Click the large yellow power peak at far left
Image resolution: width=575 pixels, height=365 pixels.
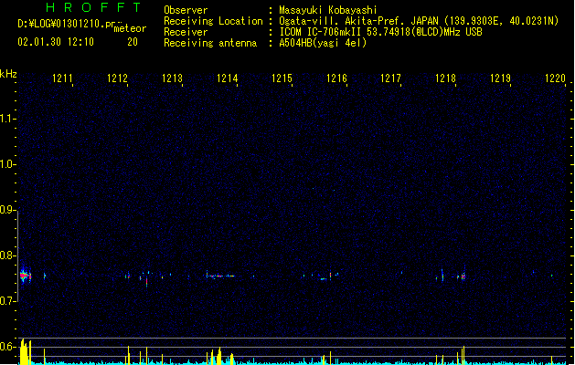pyautogui.click(x=25, y=352)
